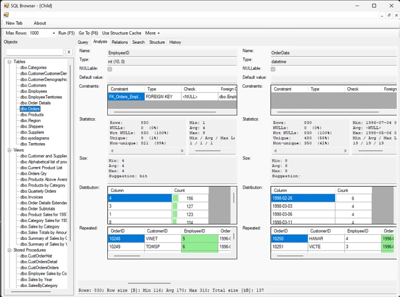The width and height of the screenshot is (400, 297).
Task: Select the 1998-02-26 distribution row
Action: pyautogui.click(x=321, y=198)
